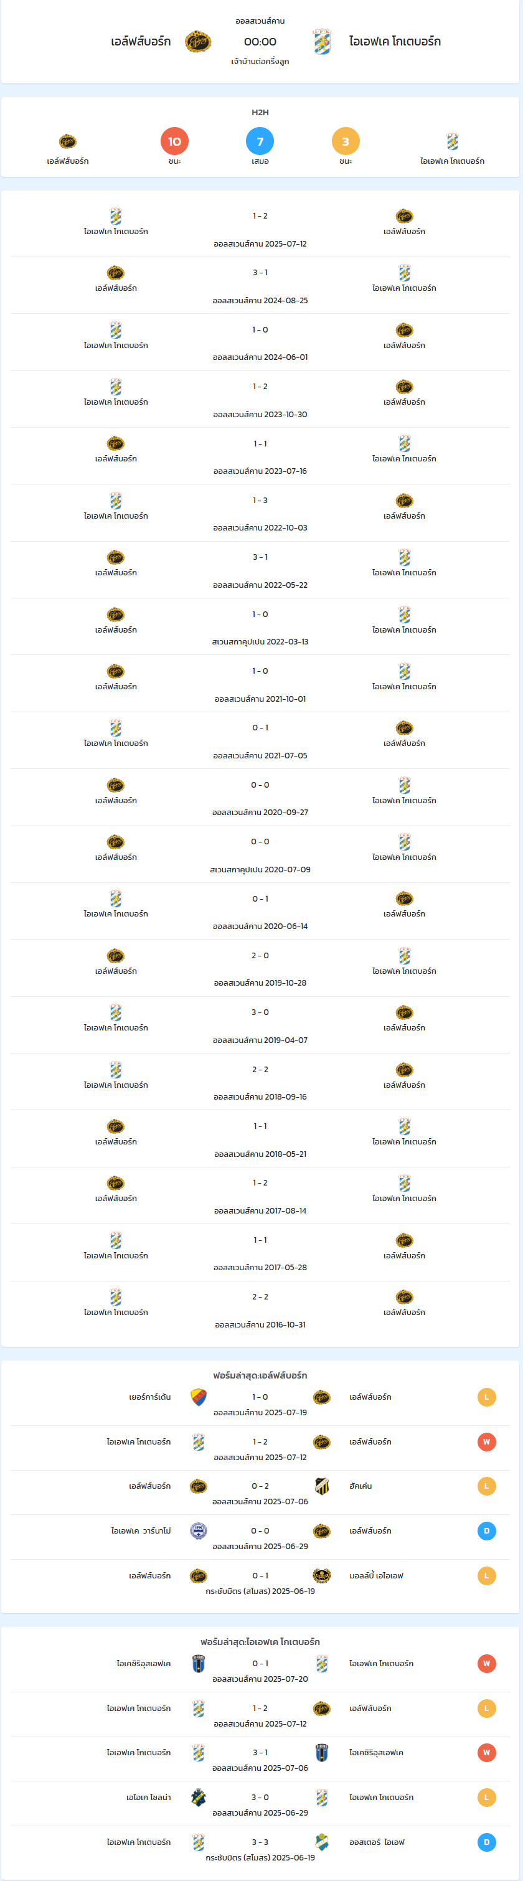Screen dimensions: 523x1881
Task: Open the 2016-10-31 2-2 match result
Action: [260, 1309]
